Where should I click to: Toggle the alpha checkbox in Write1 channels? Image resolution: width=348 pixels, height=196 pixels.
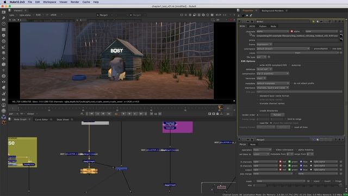click(291, 32)
